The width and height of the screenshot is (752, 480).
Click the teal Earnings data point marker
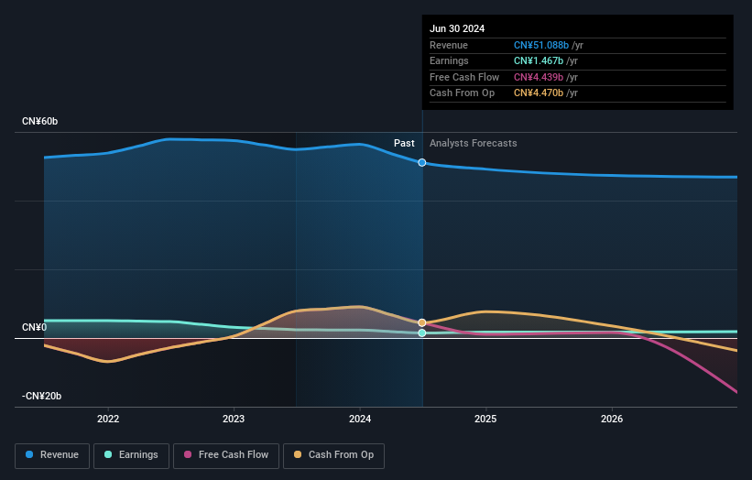point(422,333)
